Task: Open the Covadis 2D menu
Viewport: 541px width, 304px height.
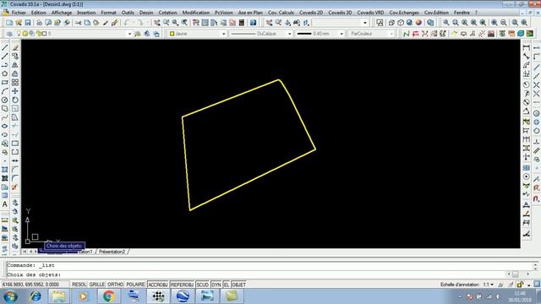Action: (311, 13)
